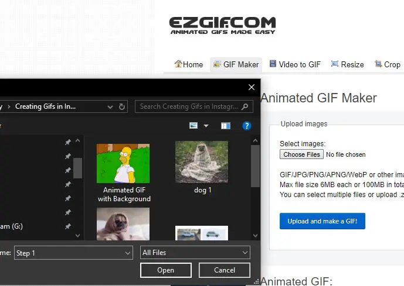This screenshot has width=404, height=286.
Task: Expand the file name dropdown arrow
Action: [x=128, y=253]
